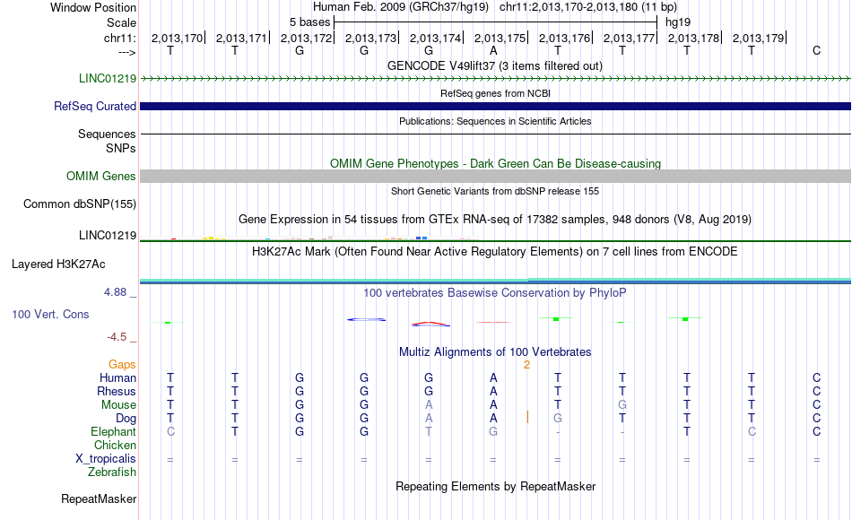Image resolution: width=852 pixels, height=520 pixels.
Task: Open Short Genetic Variants dbSNP 155 title
Action: click(495, 191)
